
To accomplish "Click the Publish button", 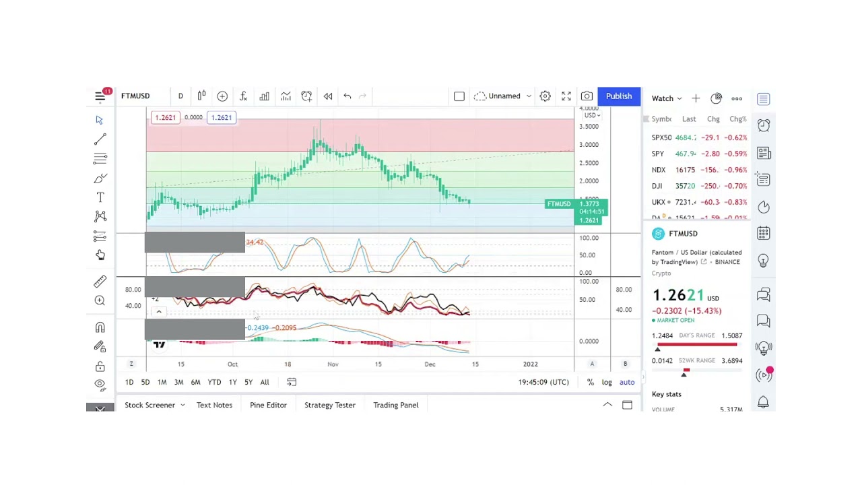I will pyautogui.click(x=619, y=96).
